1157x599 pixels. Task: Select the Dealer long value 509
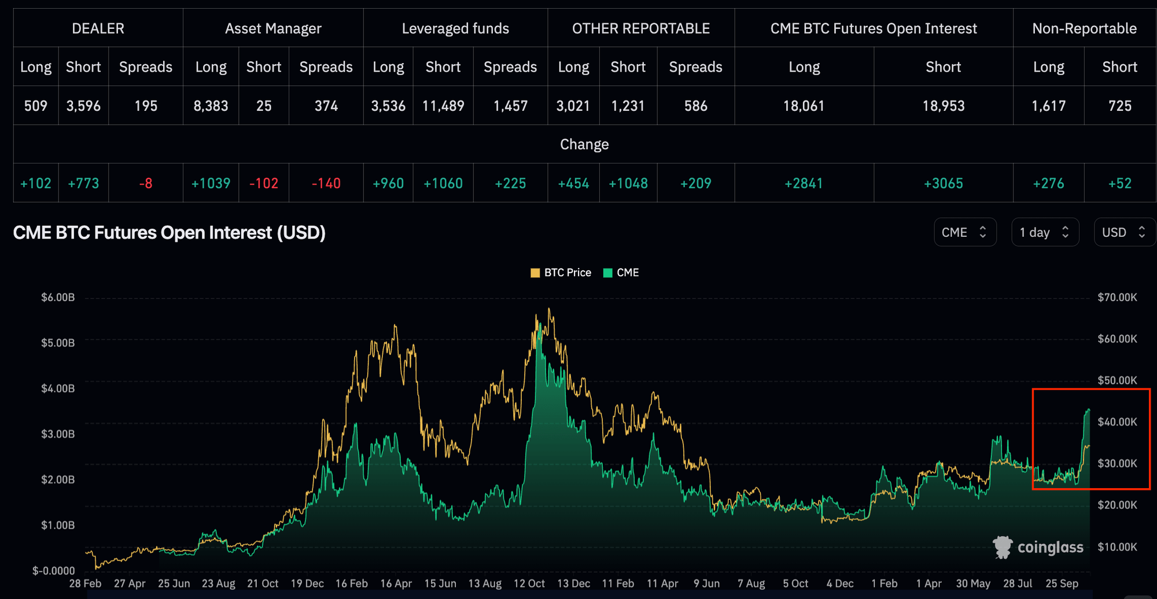(x=36, y=106)
